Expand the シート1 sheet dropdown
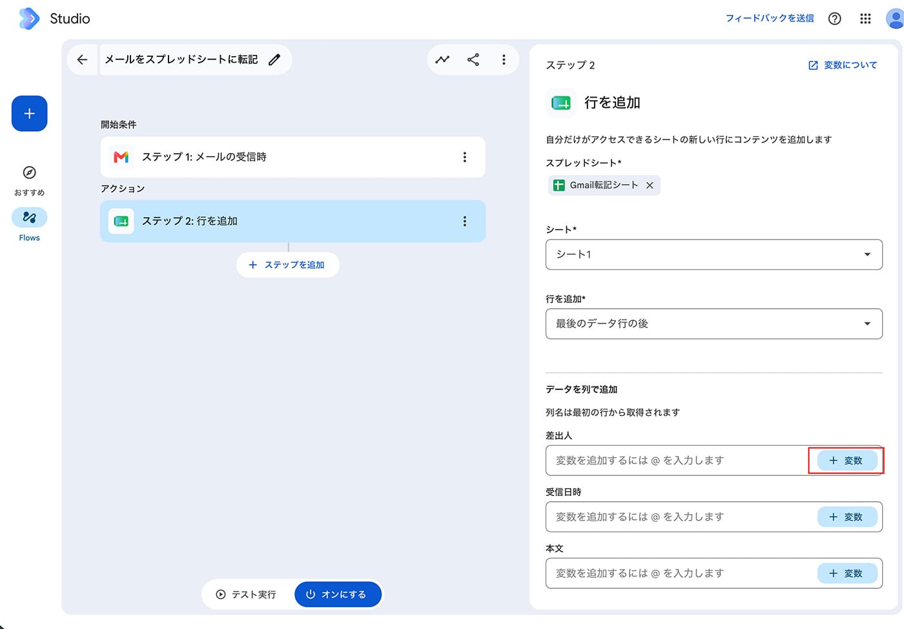Viewport: 904px width, 629px height. click(x=714, y=254)
